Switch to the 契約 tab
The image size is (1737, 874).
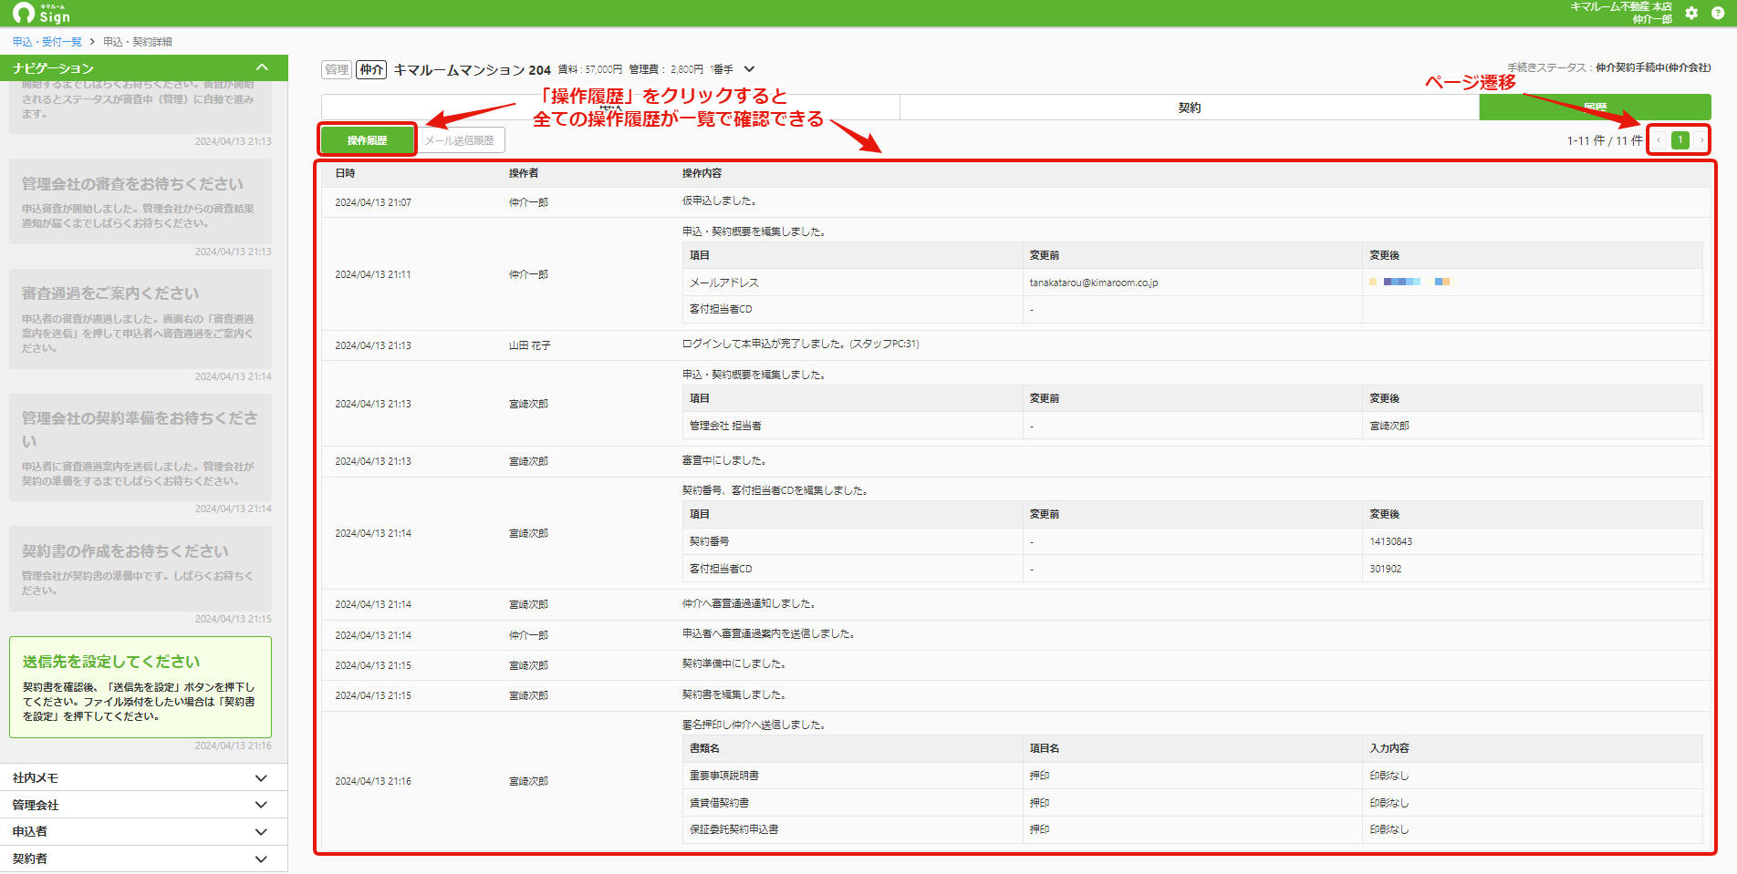pyautogui.click(x=1189, y=108)
